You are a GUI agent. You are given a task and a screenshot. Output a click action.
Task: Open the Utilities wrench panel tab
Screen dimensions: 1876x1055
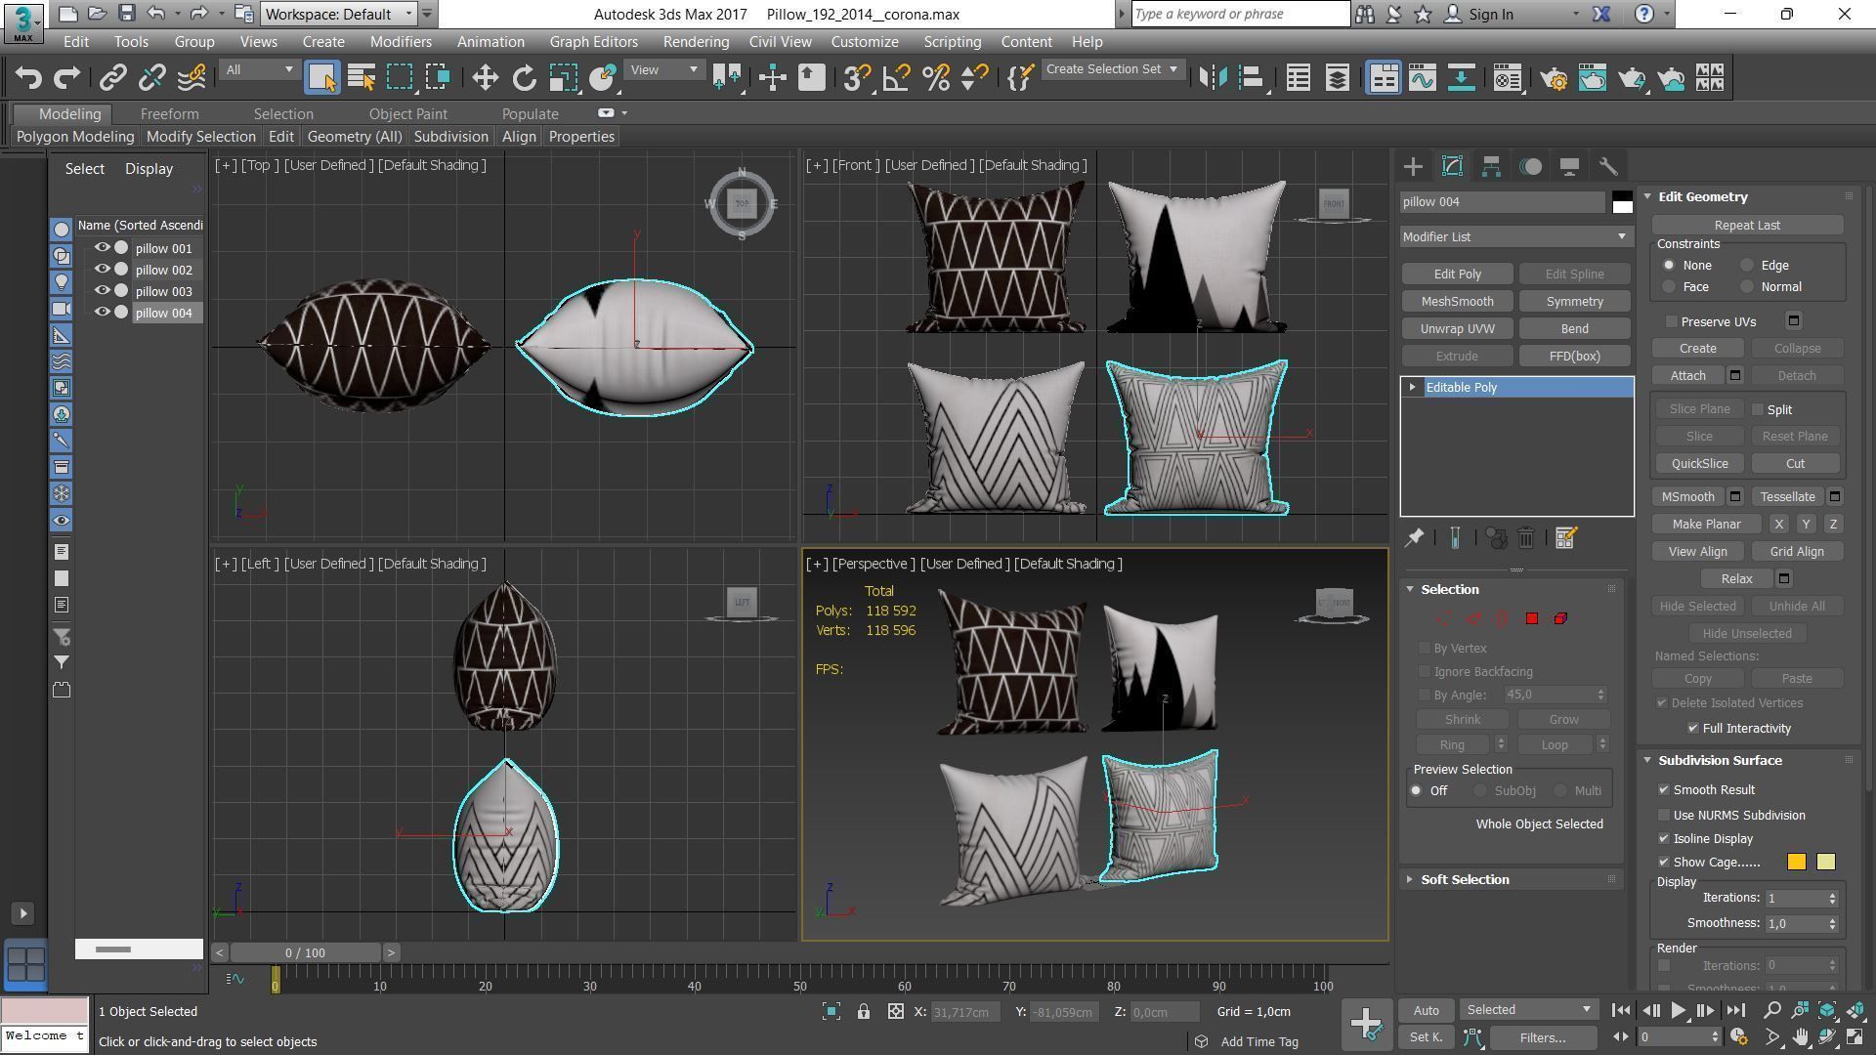point(1608,166)
